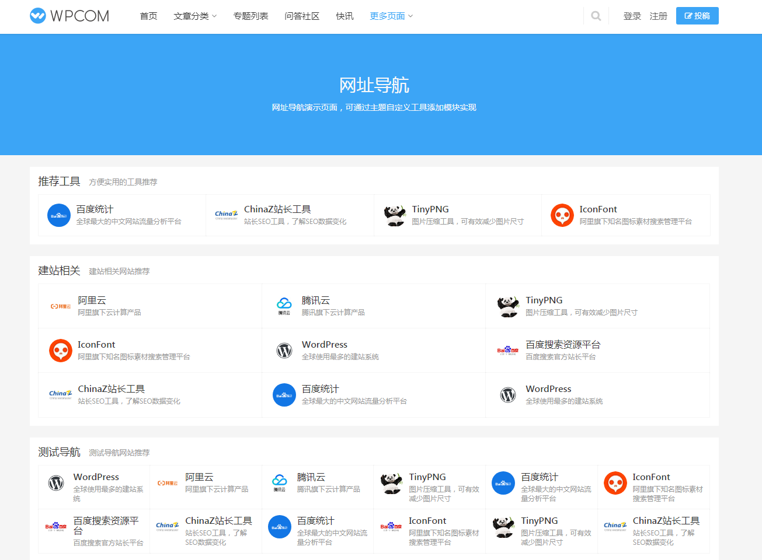This screenshot has height=560, width=762.
Task: Click WordPress icon beside 腾讯云 column in 建站相关
Action: coord(284,351)
